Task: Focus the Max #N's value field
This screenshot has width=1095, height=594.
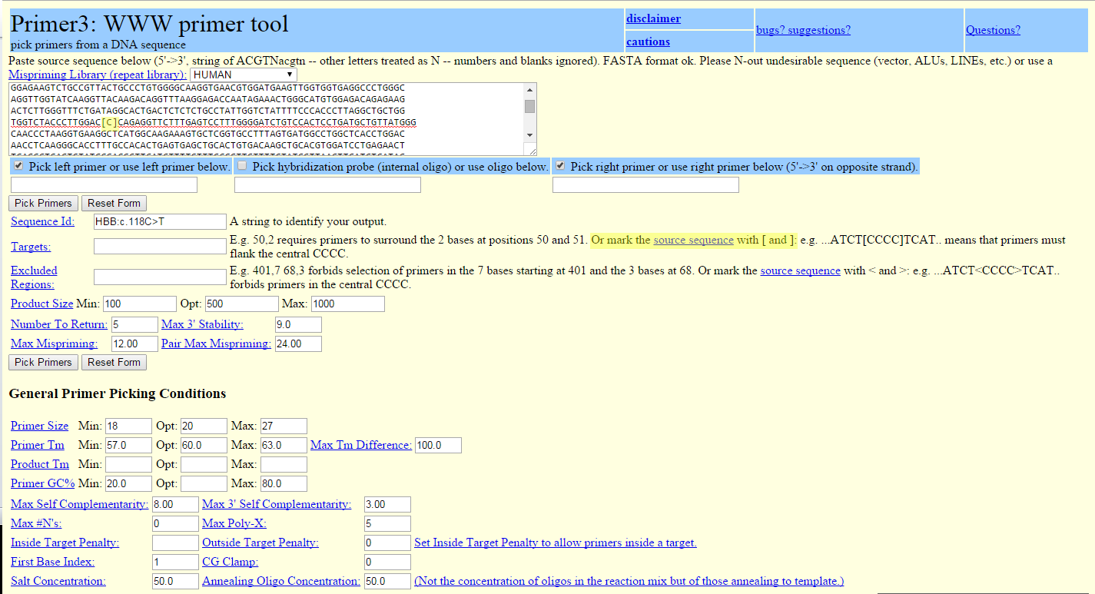Action: coord(175,523)
